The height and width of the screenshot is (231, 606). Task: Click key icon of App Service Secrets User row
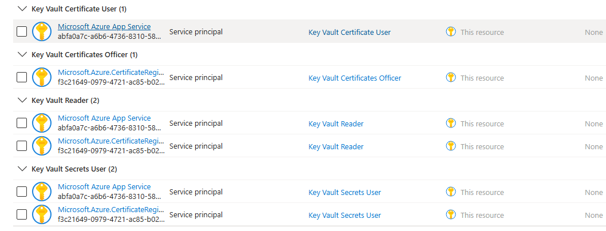pyautogui.click(x=42, y=192)
